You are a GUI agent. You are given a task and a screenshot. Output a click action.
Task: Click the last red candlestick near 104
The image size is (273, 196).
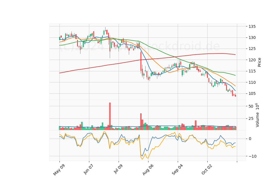[x=235, y=95]
